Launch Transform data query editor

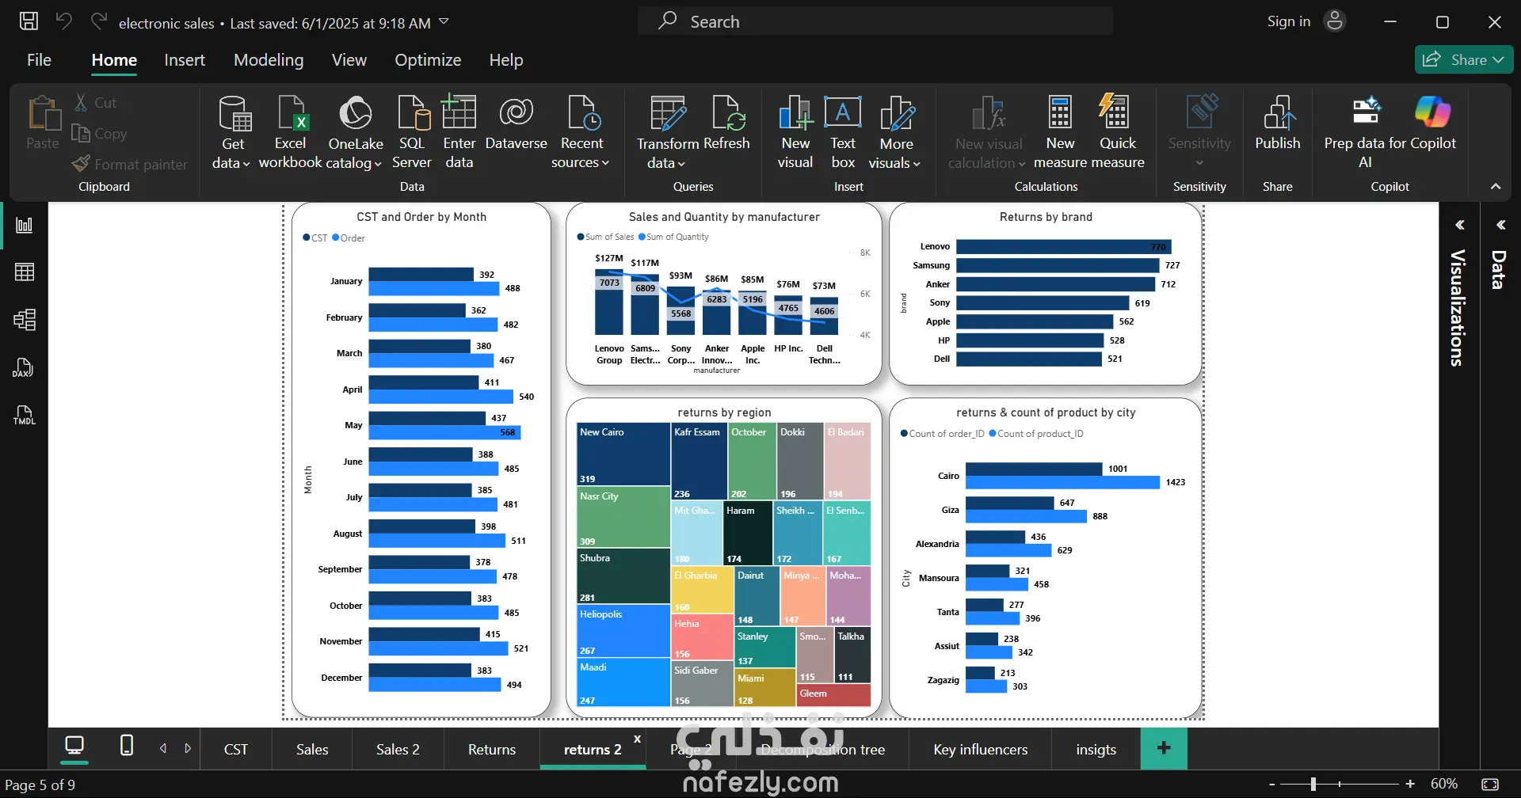667,131
